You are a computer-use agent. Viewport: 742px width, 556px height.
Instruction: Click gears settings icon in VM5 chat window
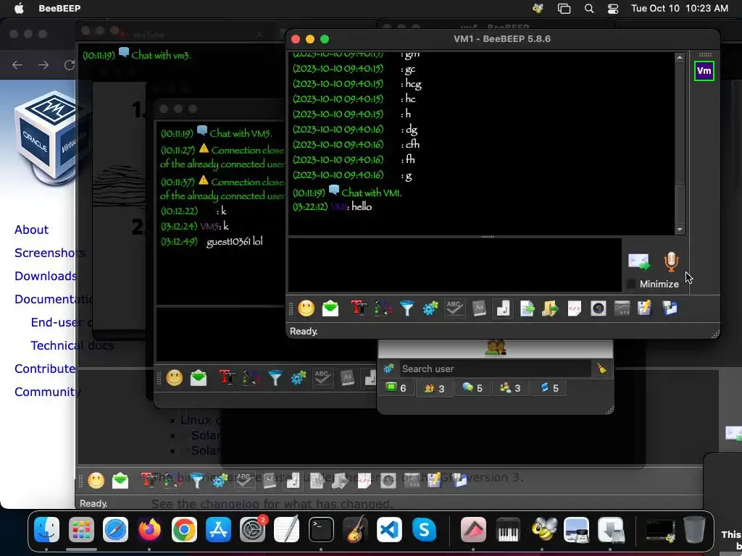(299, 378)
